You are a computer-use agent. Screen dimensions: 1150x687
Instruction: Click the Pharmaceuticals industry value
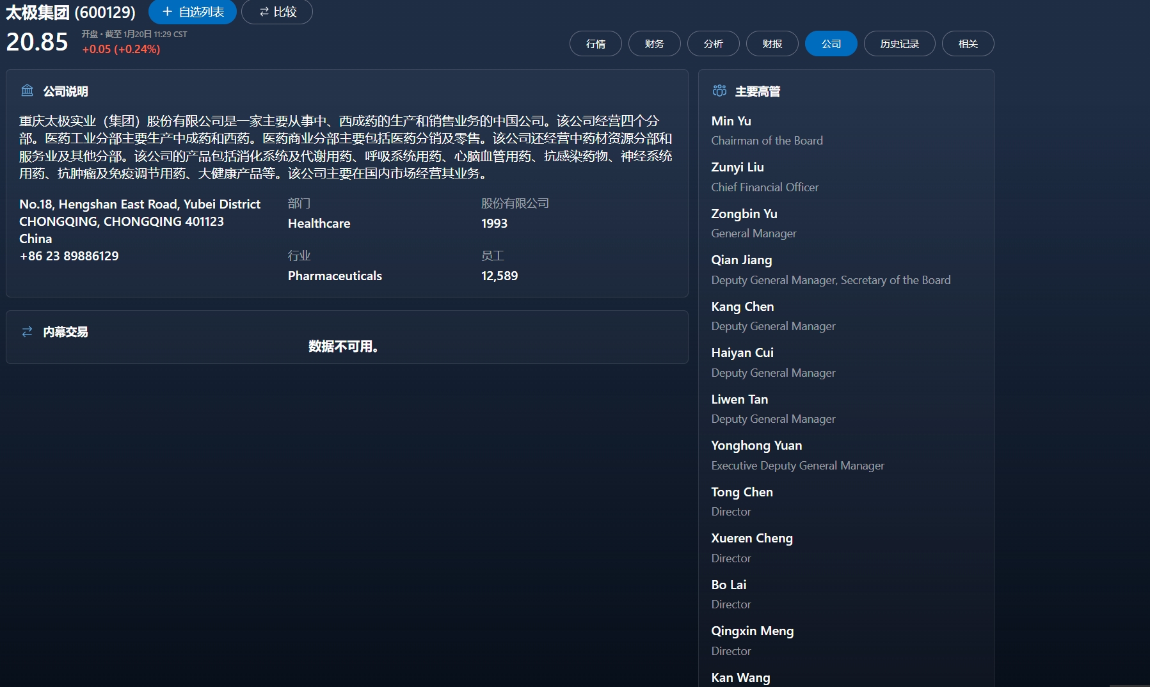(335, 276)
